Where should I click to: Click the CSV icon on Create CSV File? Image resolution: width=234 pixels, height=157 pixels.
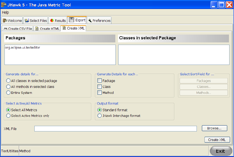click(5, 29)
